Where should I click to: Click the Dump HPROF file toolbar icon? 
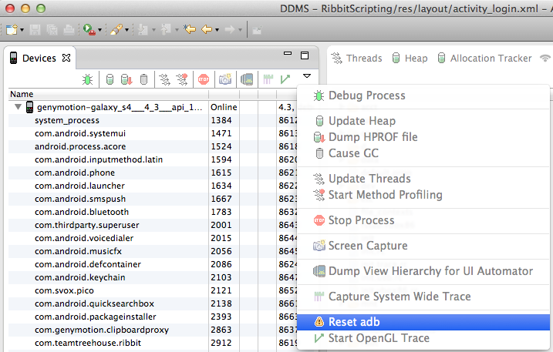126,79
